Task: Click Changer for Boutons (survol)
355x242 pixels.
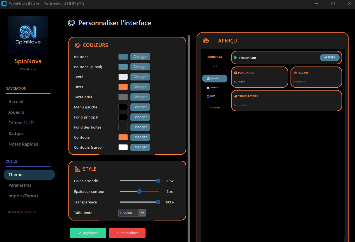Action: 140,67
